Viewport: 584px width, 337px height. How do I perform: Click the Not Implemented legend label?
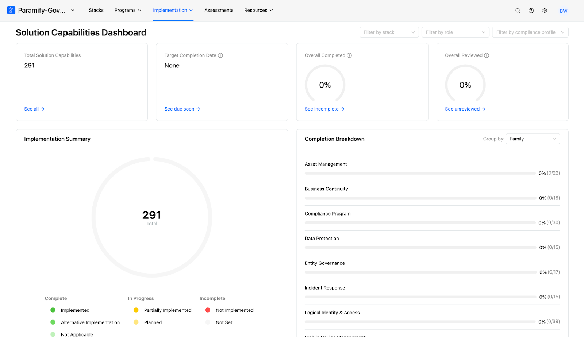tap(234, 310)
